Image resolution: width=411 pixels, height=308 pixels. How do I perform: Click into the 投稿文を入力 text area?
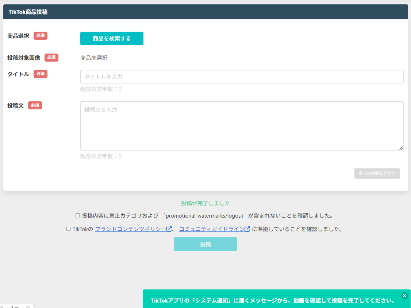(242, 126)
